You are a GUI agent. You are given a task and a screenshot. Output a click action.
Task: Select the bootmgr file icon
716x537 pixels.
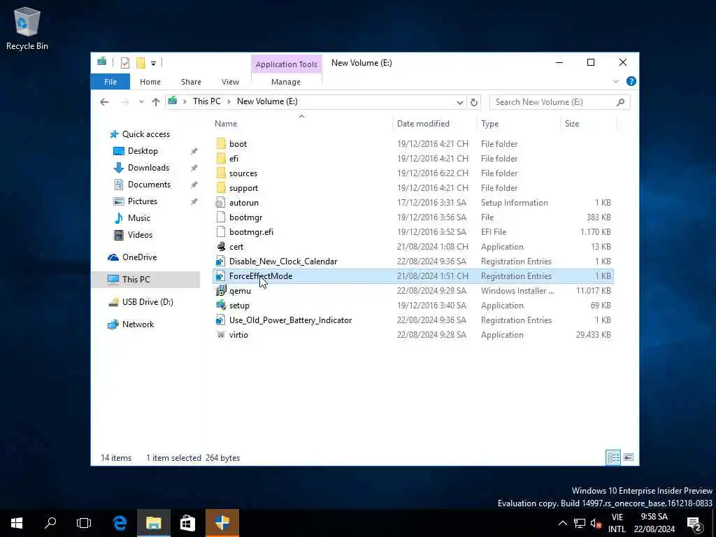221,217
